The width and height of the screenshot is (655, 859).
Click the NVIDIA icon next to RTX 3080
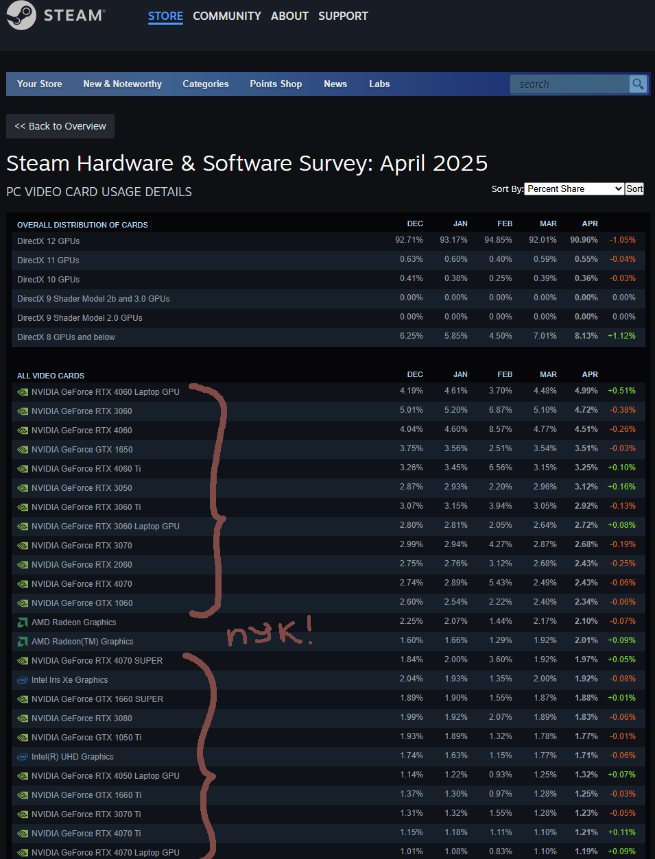pos(23,718)
